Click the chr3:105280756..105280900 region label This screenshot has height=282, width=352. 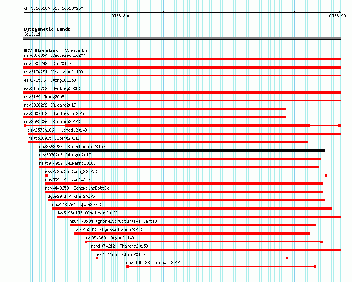(53, 8)
